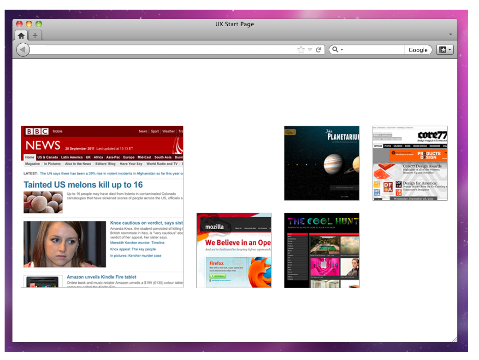
Task: Reload the page with the refresh icon
Action: 318,50
